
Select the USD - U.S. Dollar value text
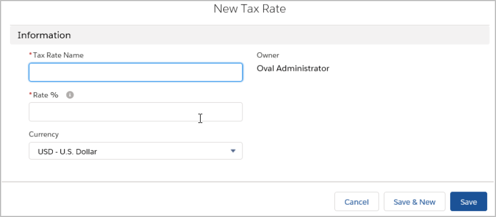(67, 151)
